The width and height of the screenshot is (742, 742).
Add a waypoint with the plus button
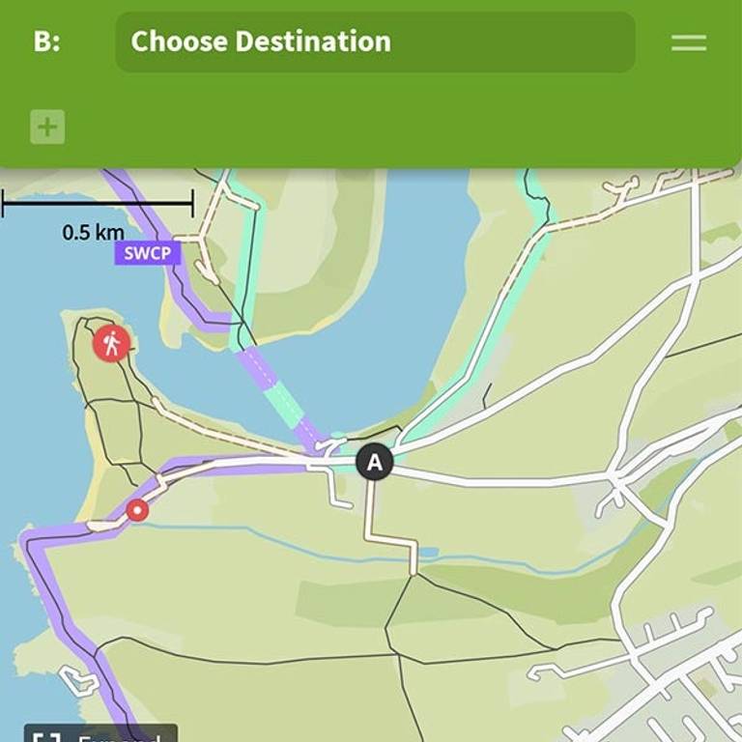pos(47,127)
